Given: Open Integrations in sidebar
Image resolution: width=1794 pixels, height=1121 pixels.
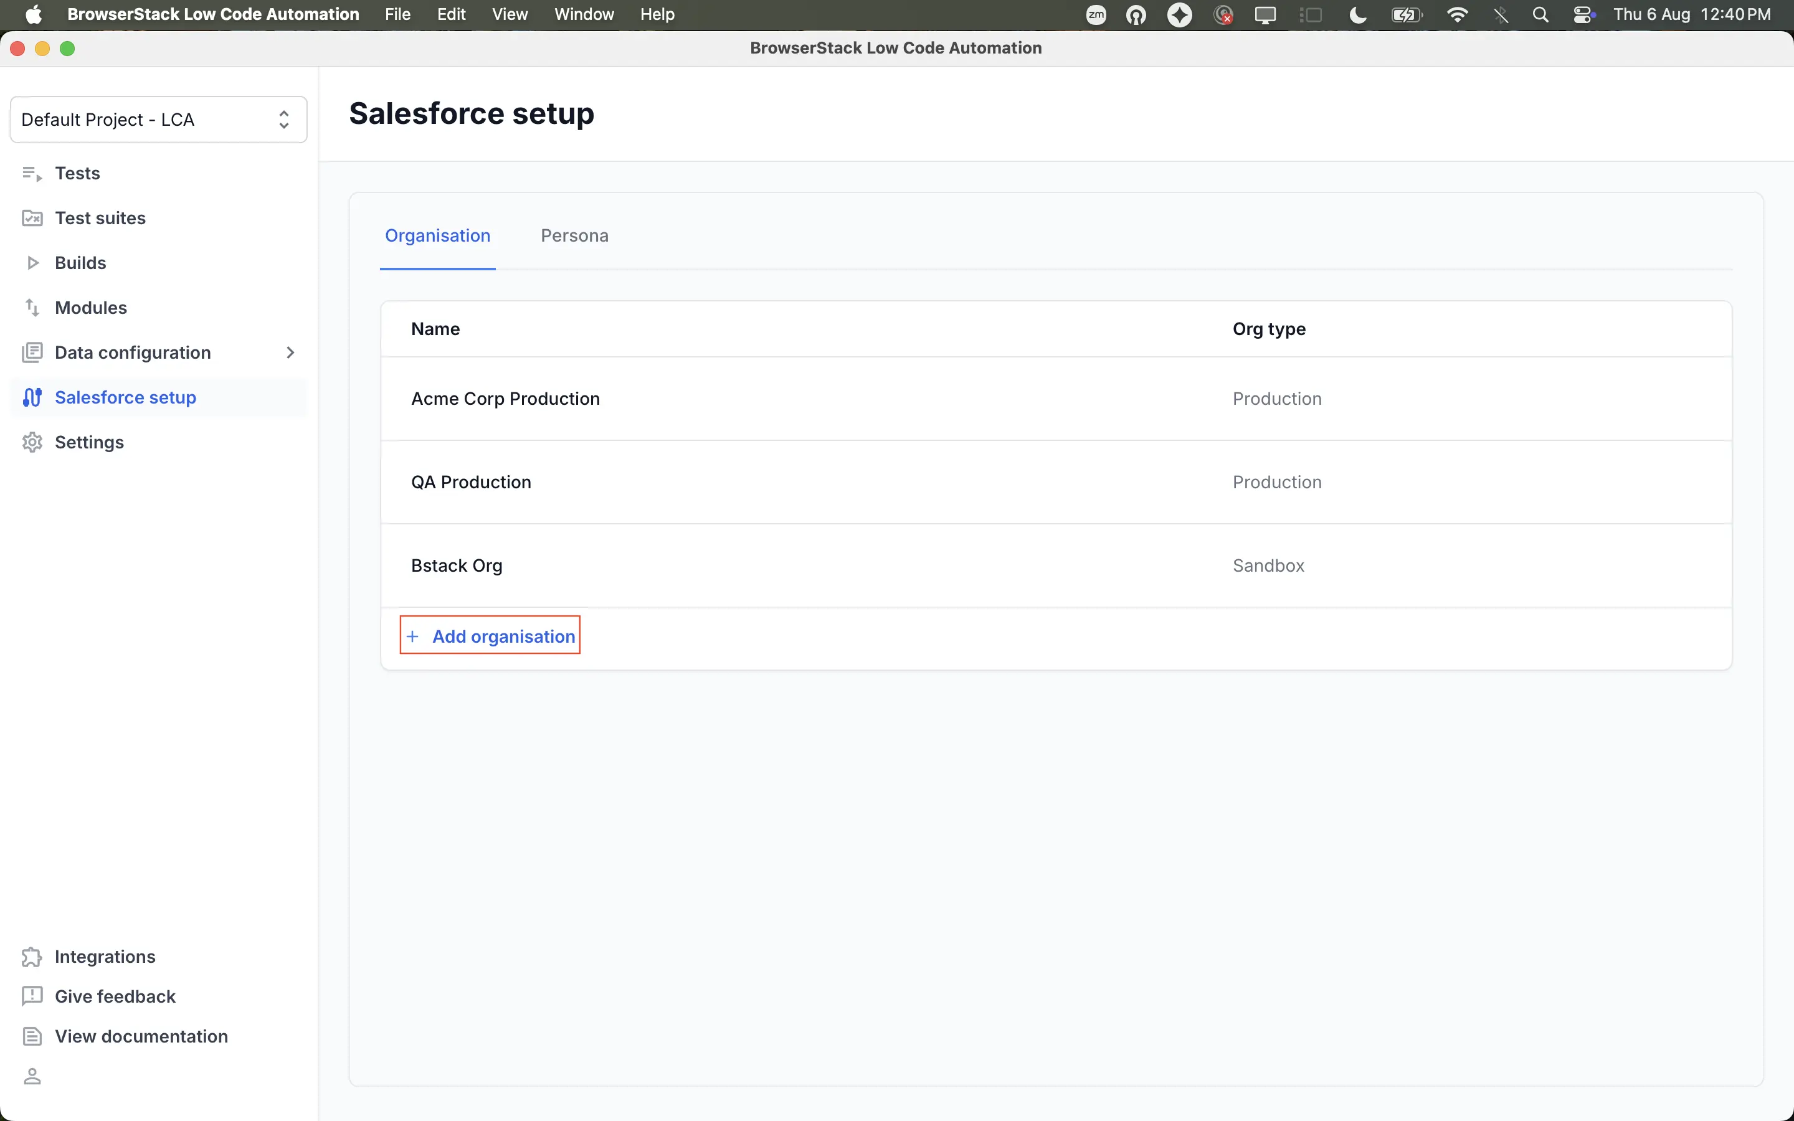Looking at the screenshot, I should click(x=105, y=957).
